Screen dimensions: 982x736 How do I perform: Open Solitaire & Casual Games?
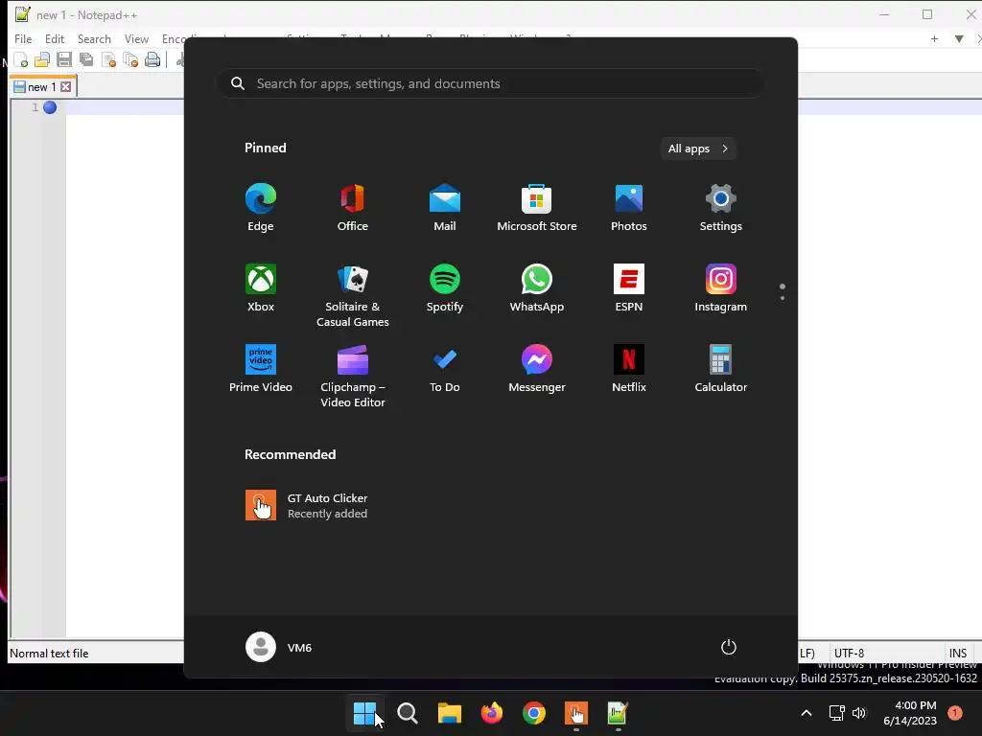coord(353,296)
